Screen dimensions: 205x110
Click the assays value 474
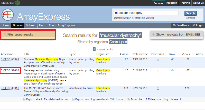pos(126,88)
